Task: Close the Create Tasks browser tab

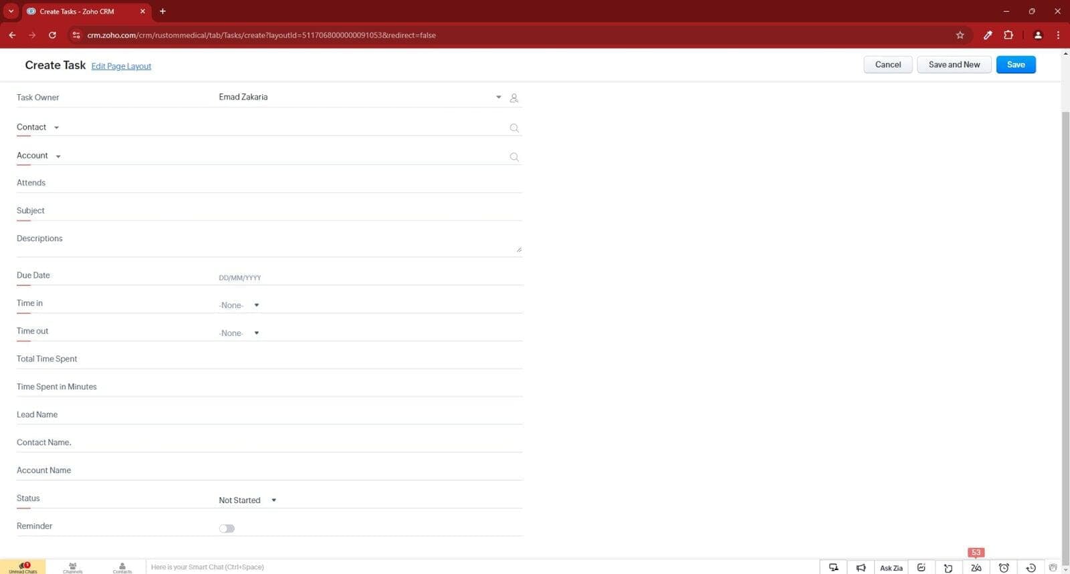Action: (x=142, y=11)
